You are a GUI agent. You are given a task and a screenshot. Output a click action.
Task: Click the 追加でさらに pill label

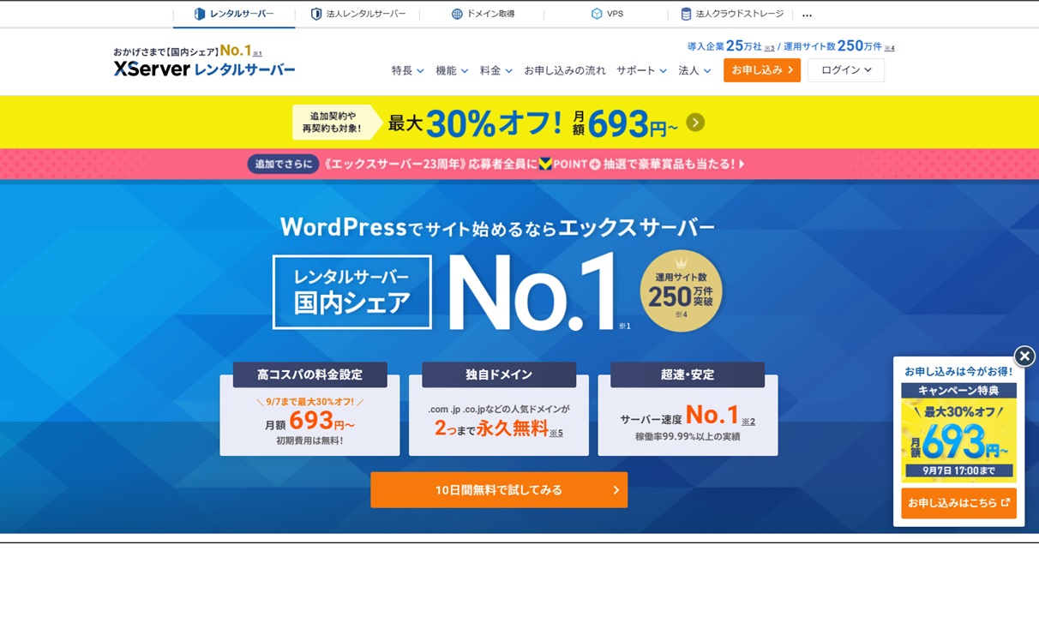click(283, 164)
